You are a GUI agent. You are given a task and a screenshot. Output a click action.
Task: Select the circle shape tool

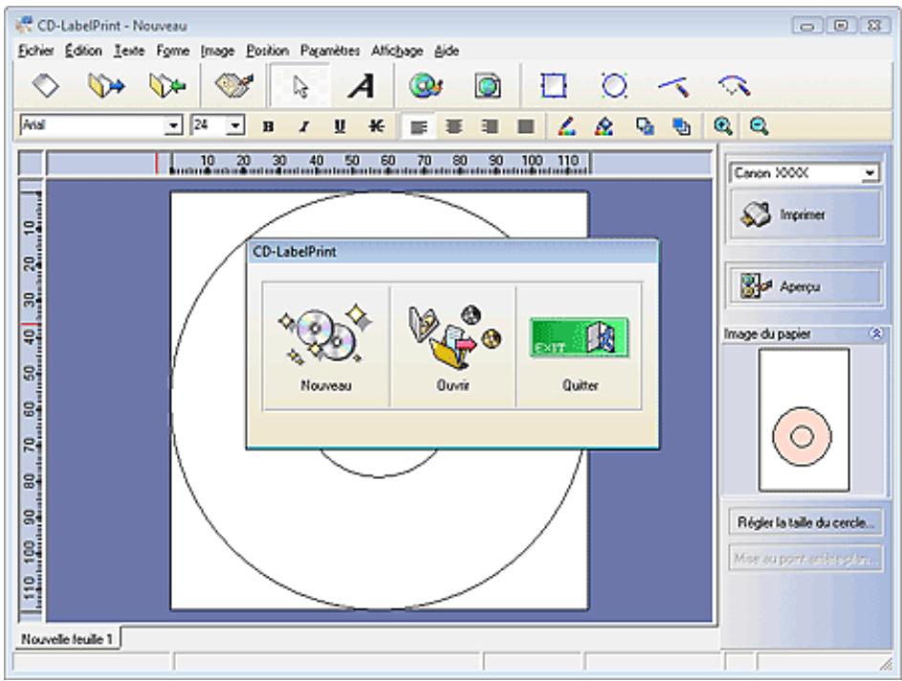click(x=614, y=86)
